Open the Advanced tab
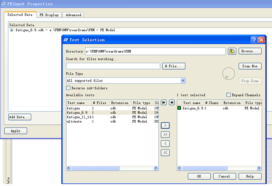Viewport: 272px width, 186px height. click(x=73, y=15)
